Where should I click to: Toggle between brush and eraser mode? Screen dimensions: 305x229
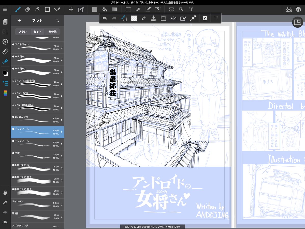pos(124,18)
